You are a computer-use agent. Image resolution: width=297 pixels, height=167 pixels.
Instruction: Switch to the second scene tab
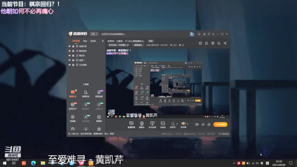(x=85, y=41)
